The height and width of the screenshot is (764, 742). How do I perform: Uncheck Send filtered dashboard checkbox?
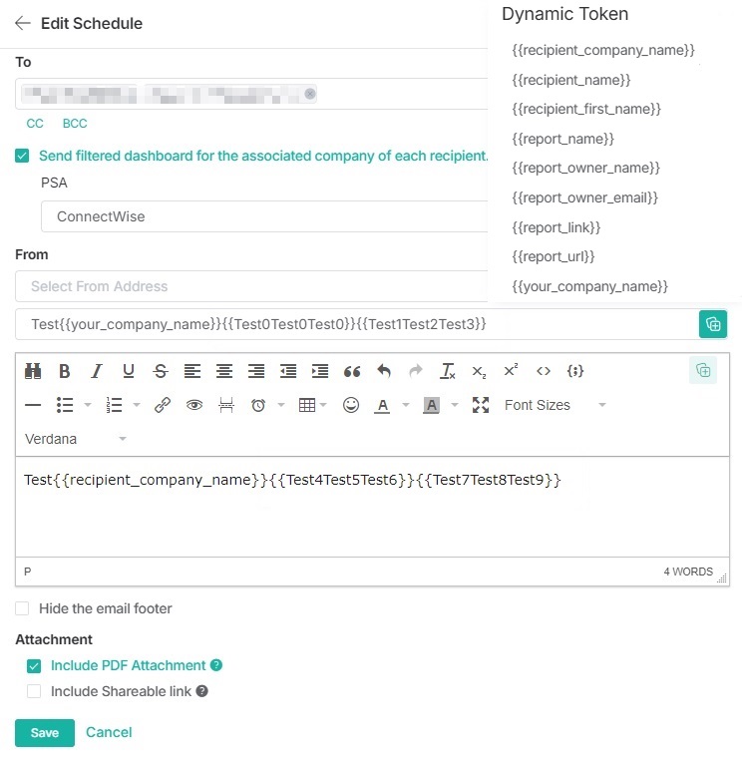tap(22, 156)
